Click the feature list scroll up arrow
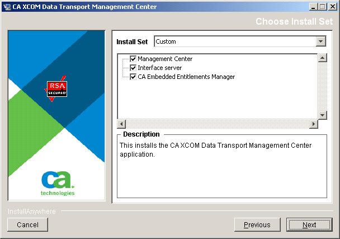This screenshot has width=340, height=239. [323, 58]
